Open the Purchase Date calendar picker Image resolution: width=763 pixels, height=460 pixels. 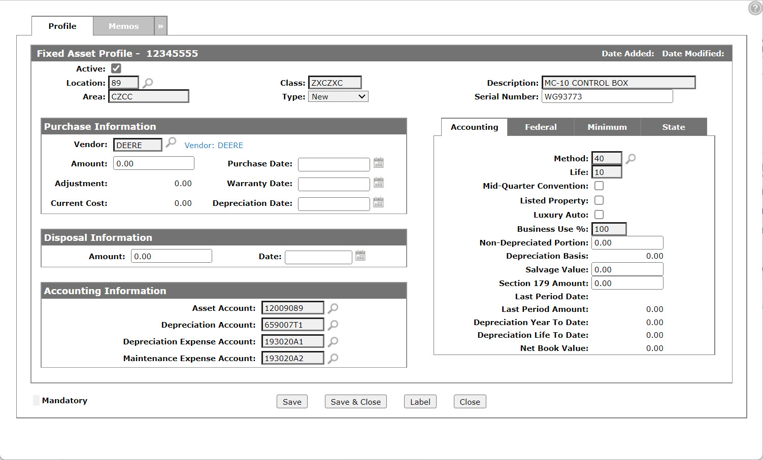(379, 163)
